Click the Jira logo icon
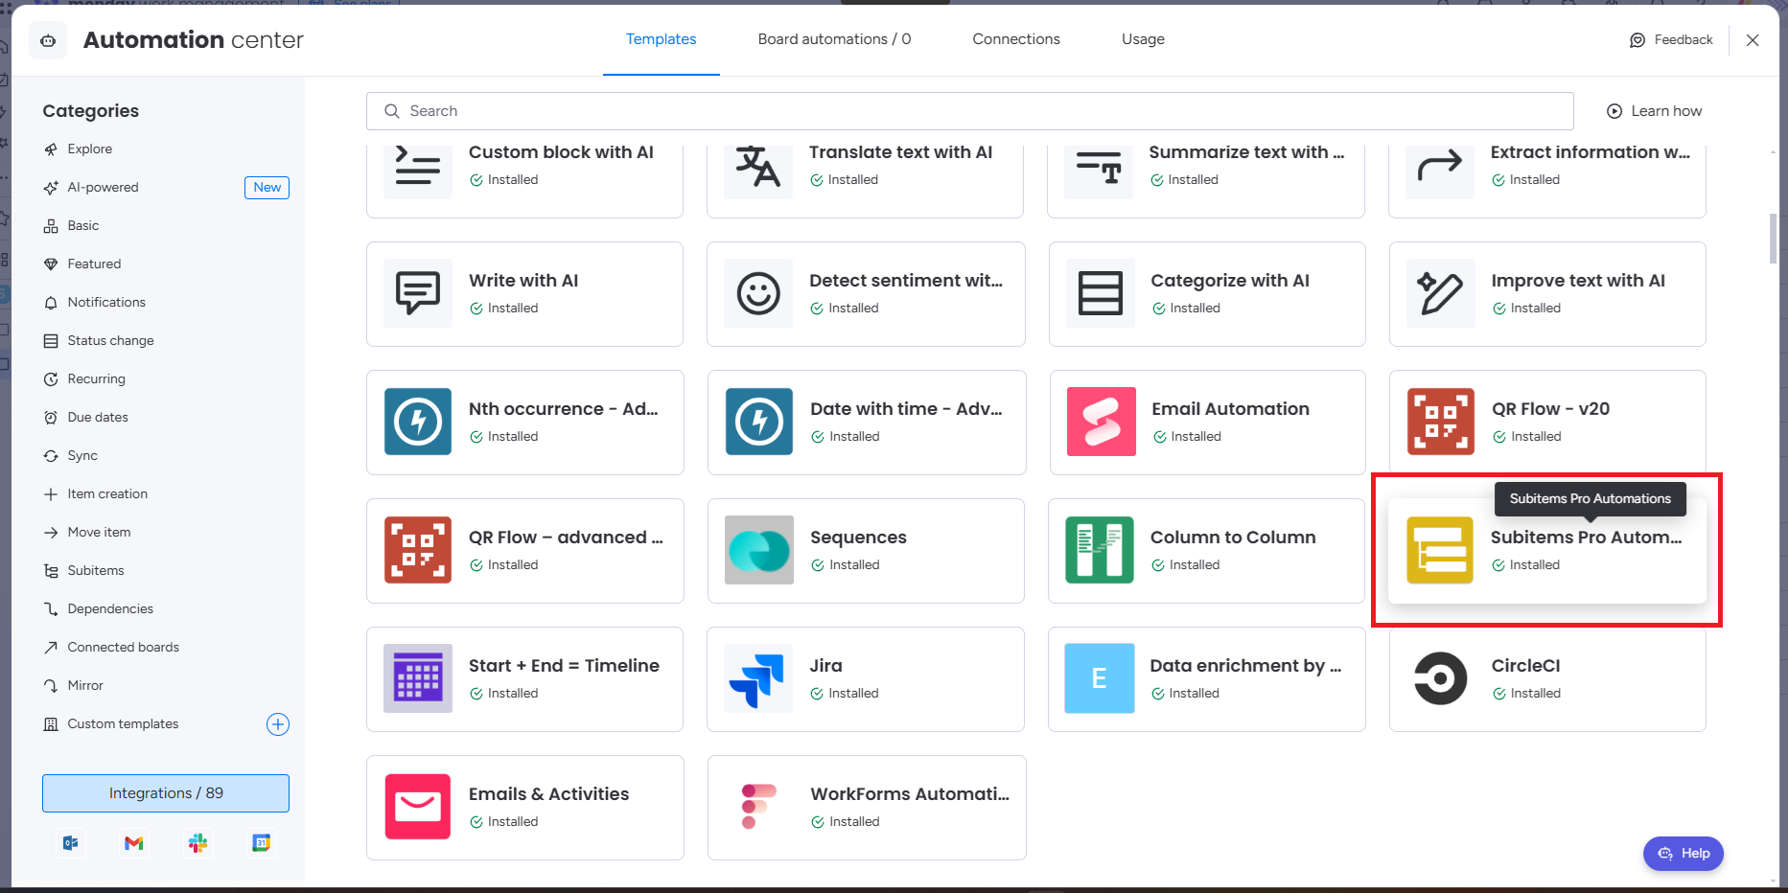Viewport: 1788px width, 893px height. (758, 678)
